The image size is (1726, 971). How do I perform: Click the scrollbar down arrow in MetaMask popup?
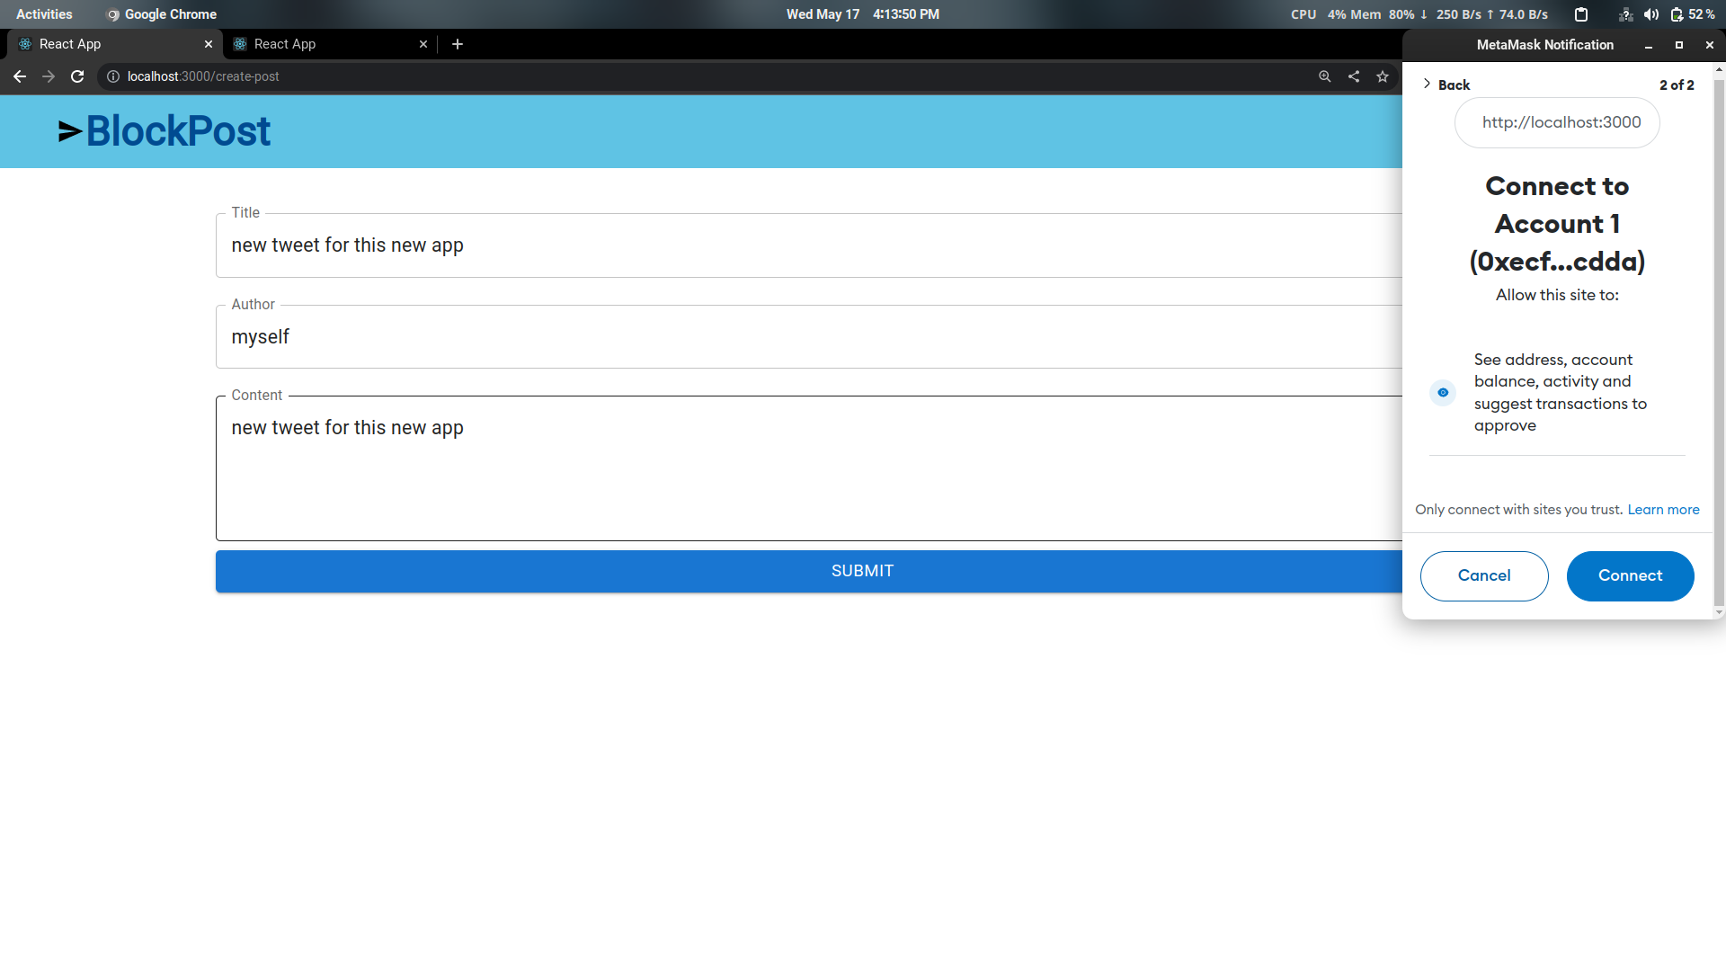click(1719, 612)
